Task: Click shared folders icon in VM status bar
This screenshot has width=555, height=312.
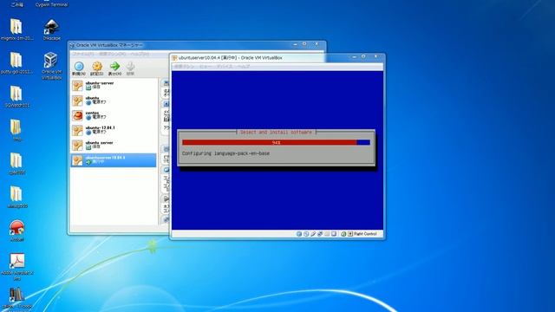Action: click(x=327, y=234)
